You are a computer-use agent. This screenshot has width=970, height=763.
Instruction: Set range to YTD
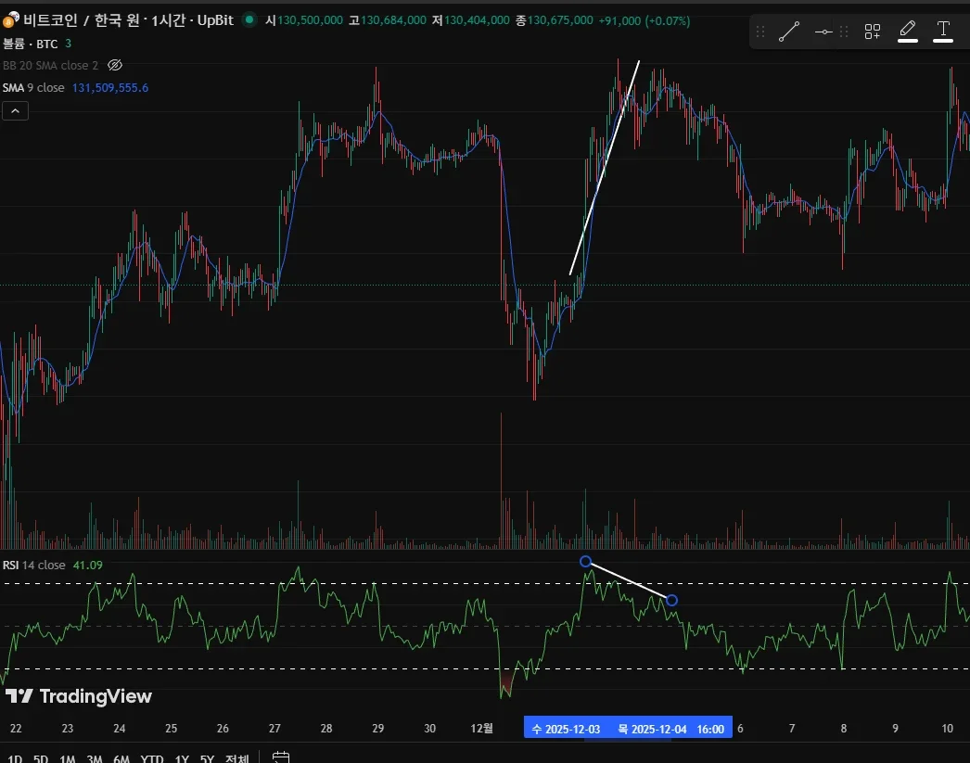pos(151,758)
